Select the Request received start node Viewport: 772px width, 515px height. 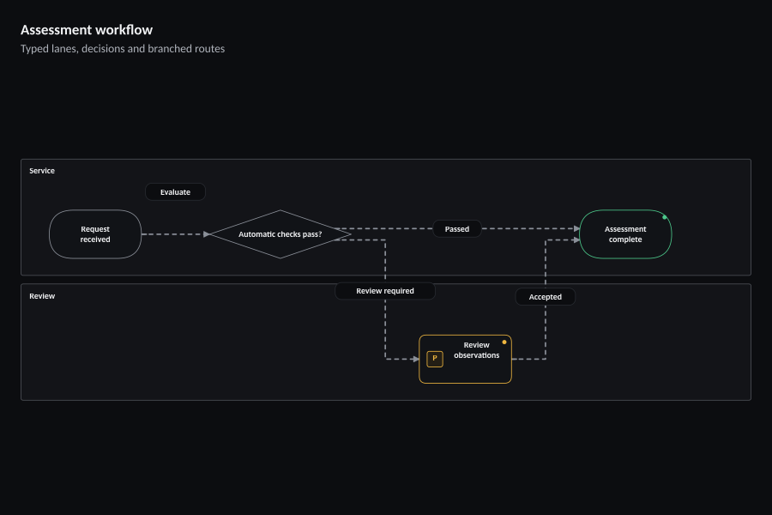tap(95, 234)
